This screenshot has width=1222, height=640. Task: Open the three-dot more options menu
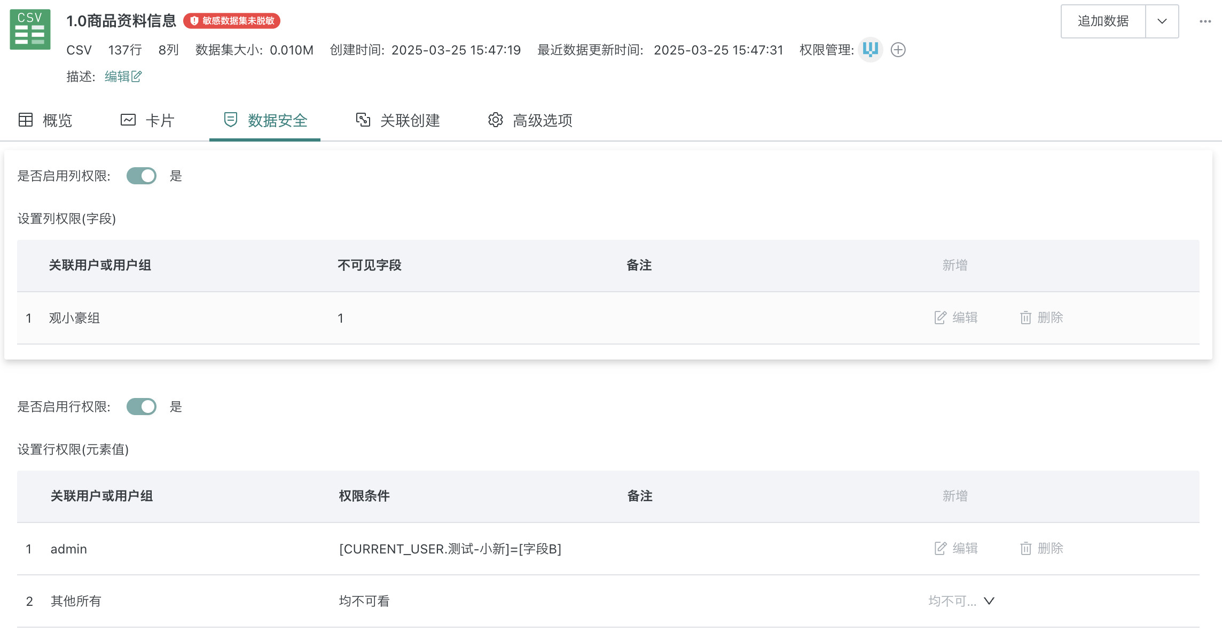tap(1205, 21)
